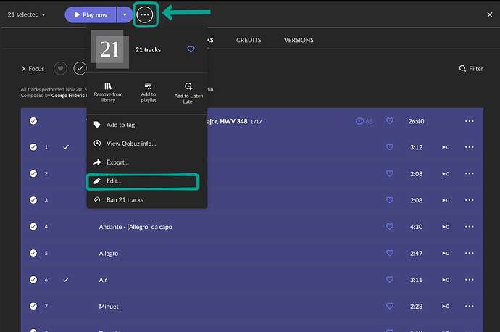
Task: Deselect the track 6 Air checkbox
Action: [x=33, y=280]
